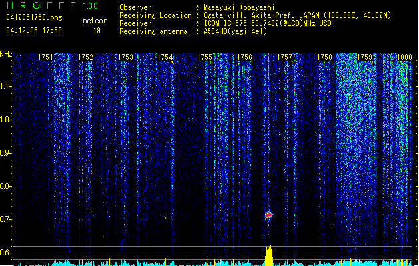Click the red meteor echo in the spectrogram
Screen dimensions: 419x266
coord(269,215)
